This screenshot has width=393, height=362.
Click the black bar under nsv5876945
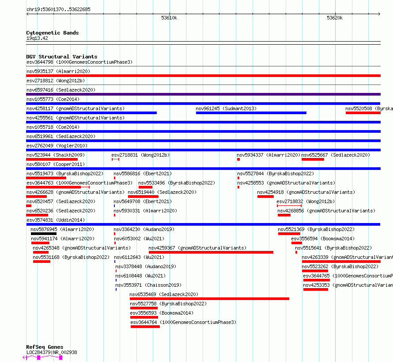point(44,234)
